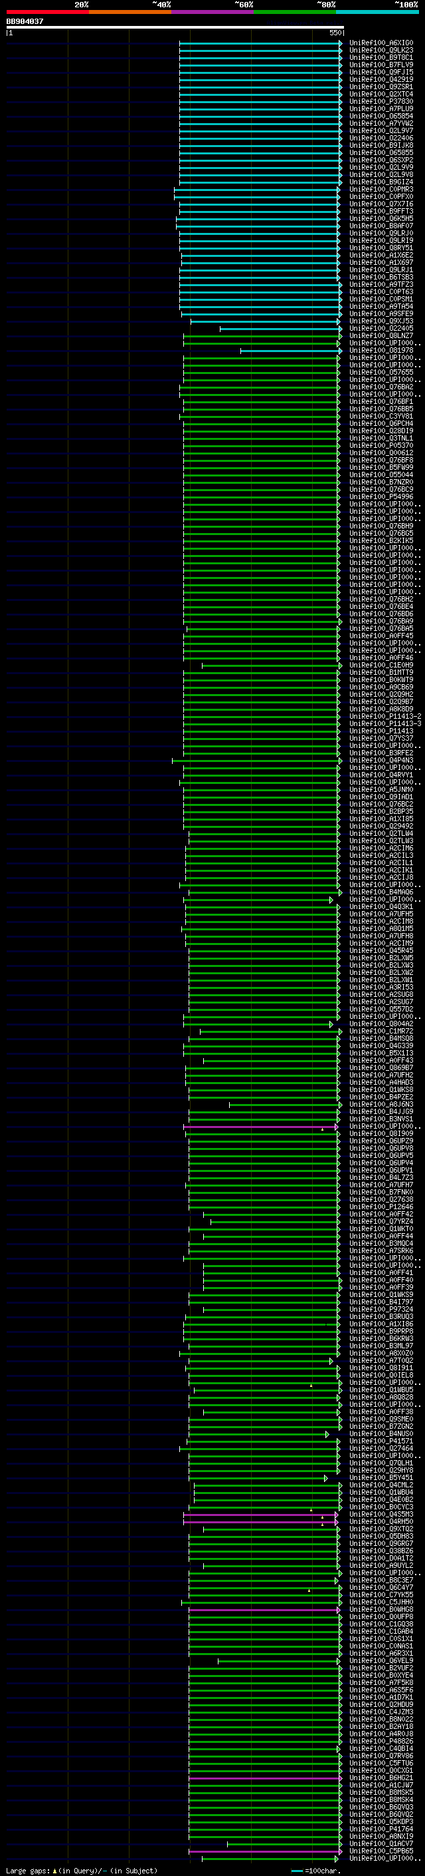Click the short cyan bar for UniRef100_O22405
This screenshot has width=425, height=1876.
[280, 329]
